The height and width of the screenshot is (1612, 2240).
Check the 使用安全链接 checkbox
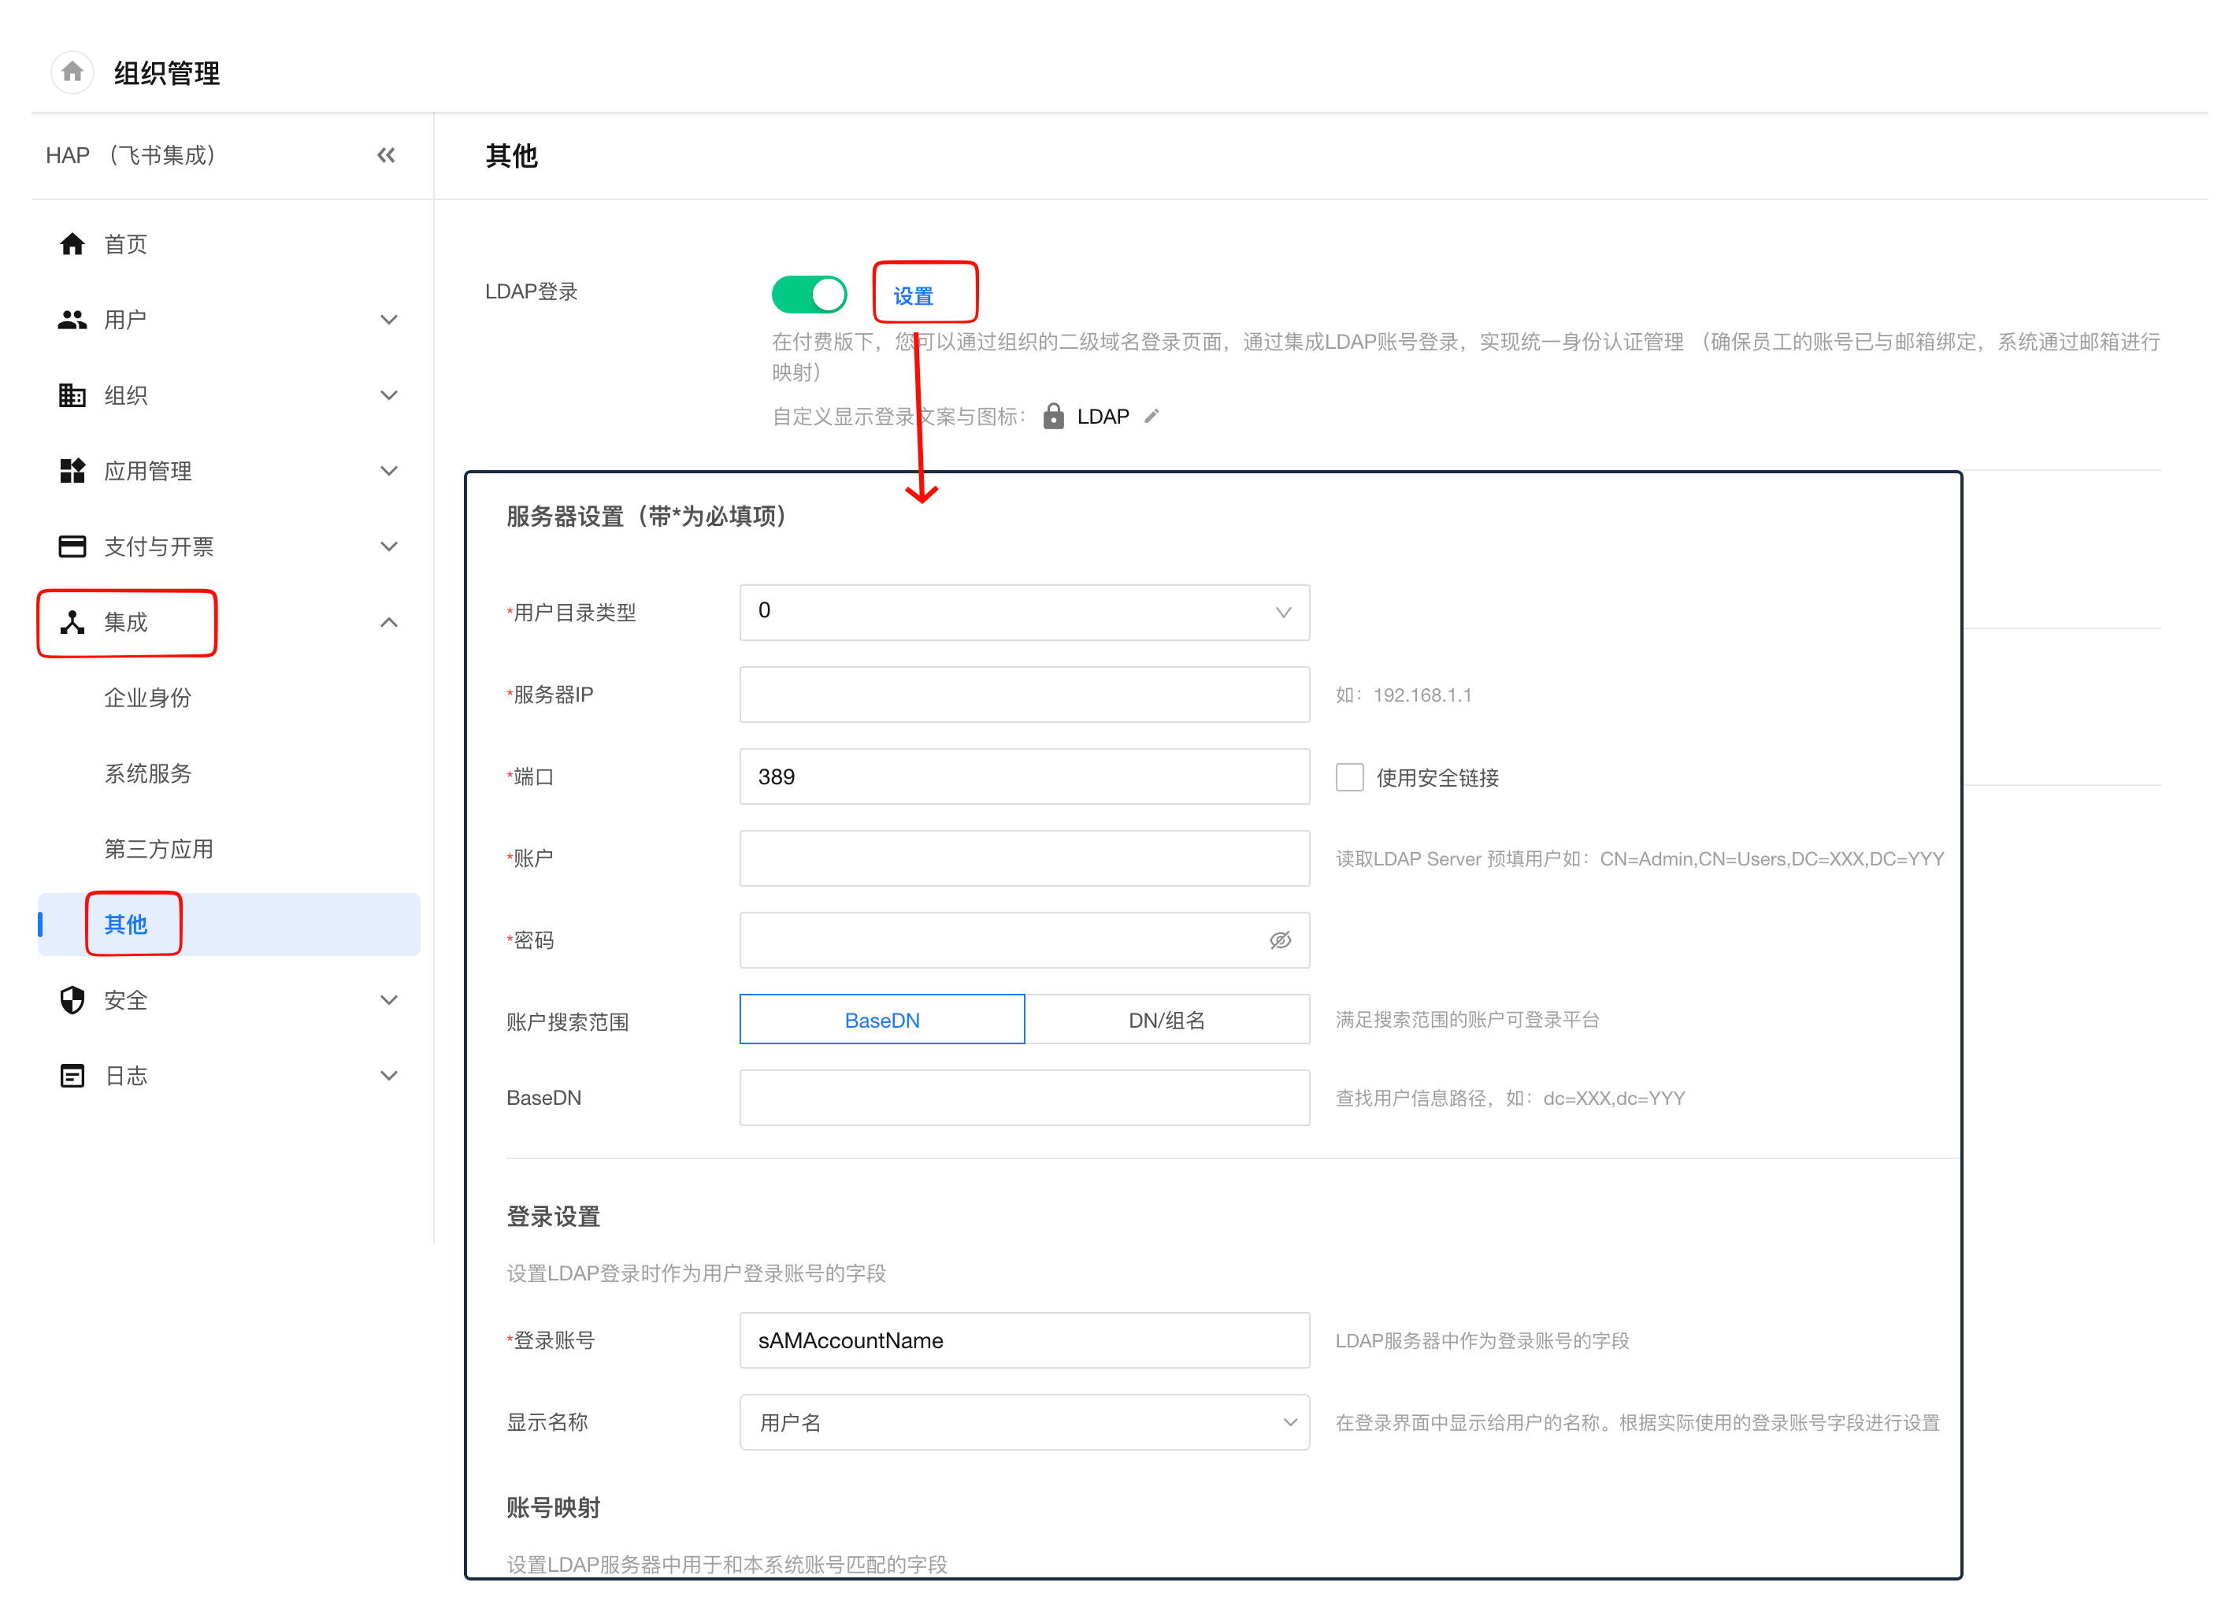[1349, 777]
